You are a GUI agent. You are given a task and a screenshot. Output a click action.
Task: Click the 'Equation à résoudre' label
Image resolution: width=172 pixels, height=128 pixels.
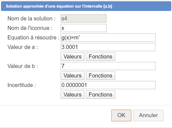tap(33, 38)
